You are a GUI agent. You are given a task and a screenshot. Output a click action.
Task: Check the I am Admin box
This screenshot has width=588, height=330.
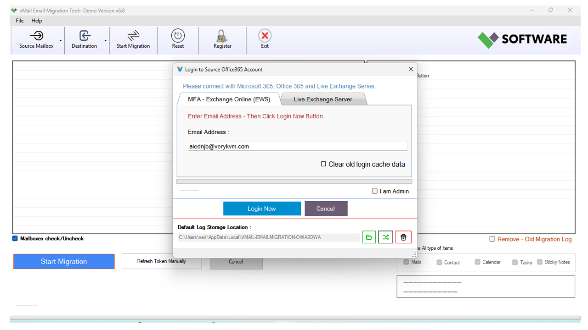[375, 191]
